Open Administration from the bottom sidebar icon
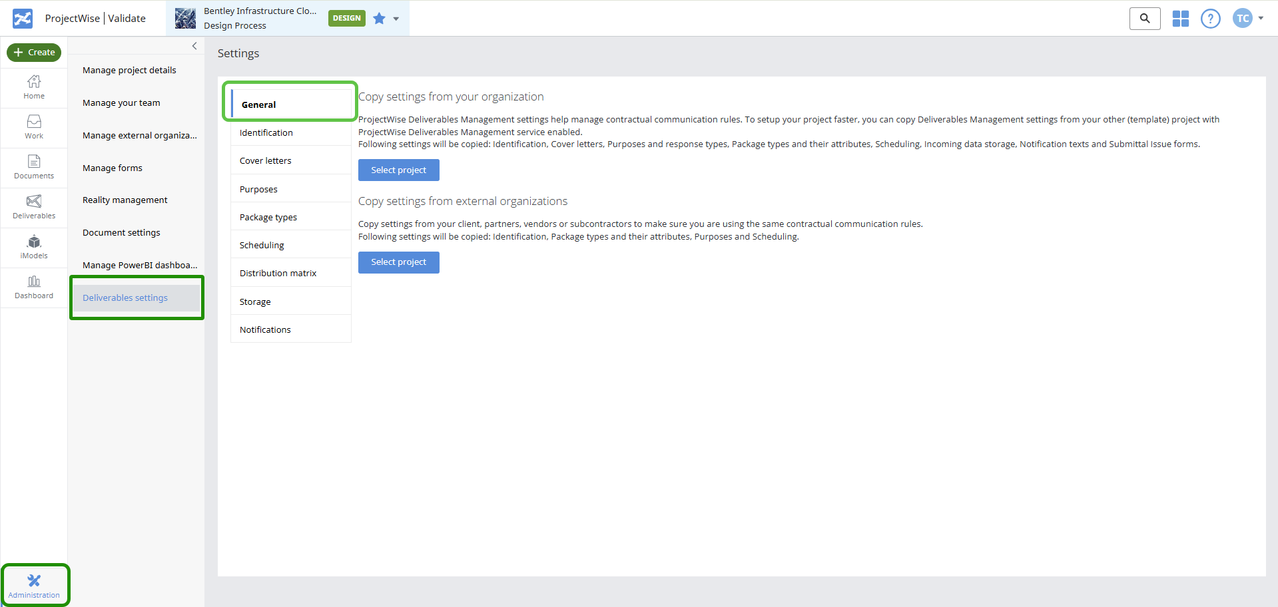 [x=34, y=584]
